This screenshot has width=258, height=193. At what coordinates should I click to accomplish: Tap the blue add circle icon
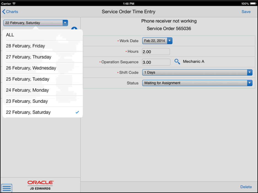74,28
